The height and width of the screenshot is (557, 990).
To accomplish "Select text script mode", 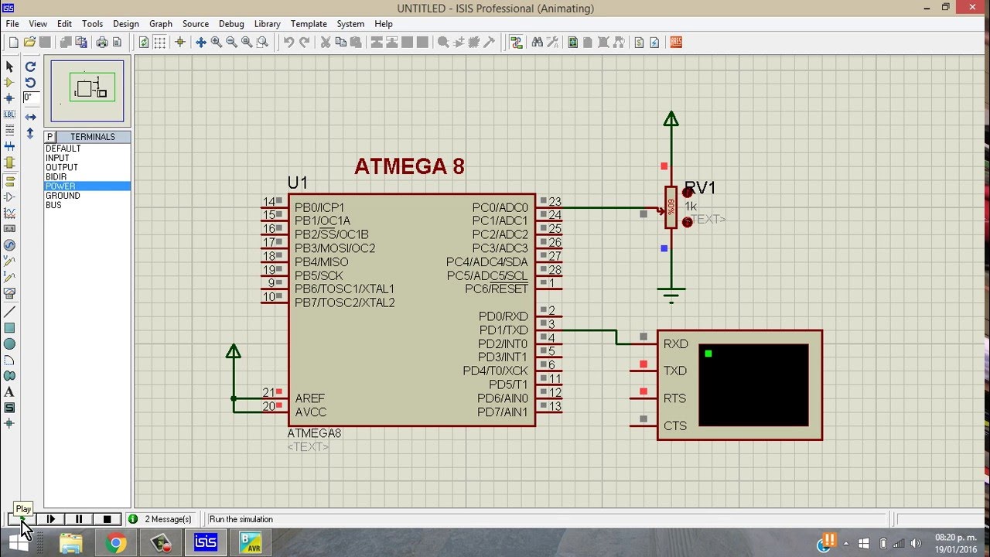I will (9, 130).
